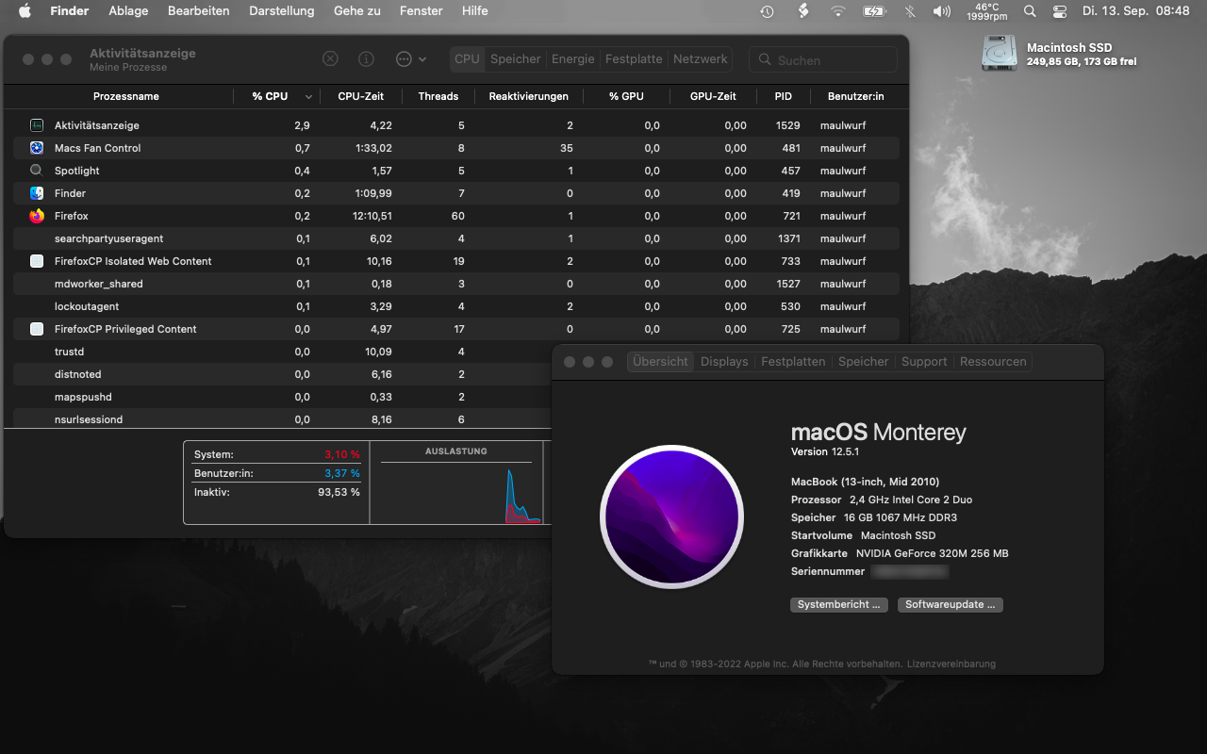The height and width of the screenshot is (754, 1207).
Task: Open the Bearbeiten menu
Action: pos(199,11)
